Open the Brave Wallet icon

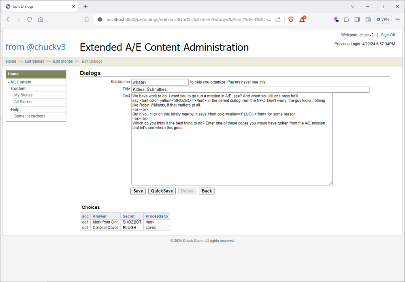tap(368, 19)
